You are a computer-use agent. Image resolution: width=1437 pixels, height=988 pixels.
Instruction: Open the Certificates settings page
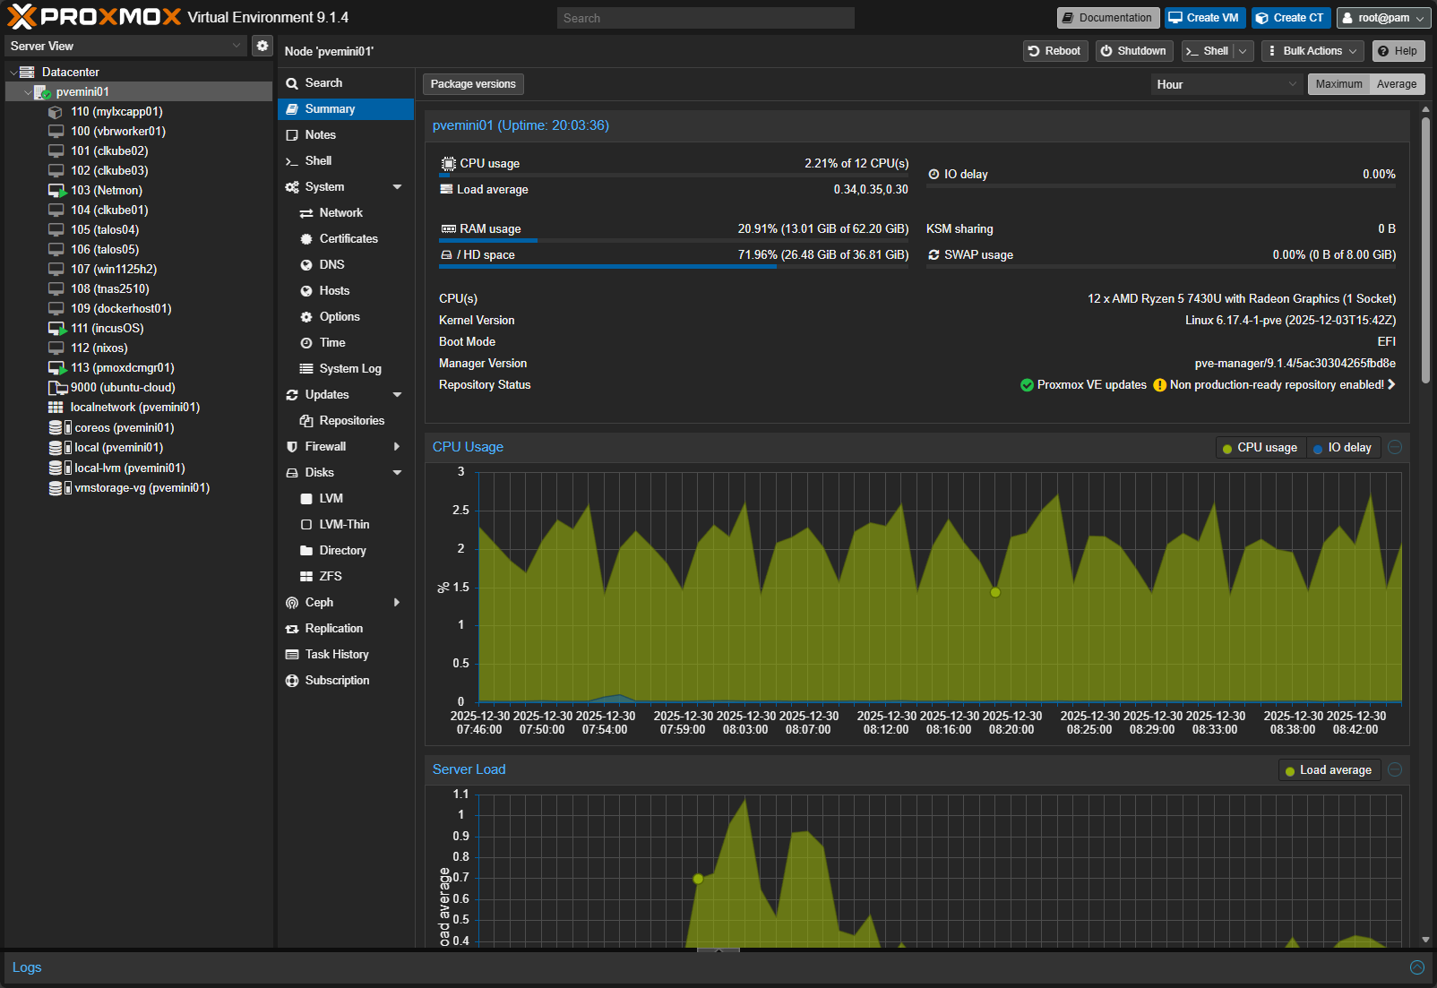(348, 239)
